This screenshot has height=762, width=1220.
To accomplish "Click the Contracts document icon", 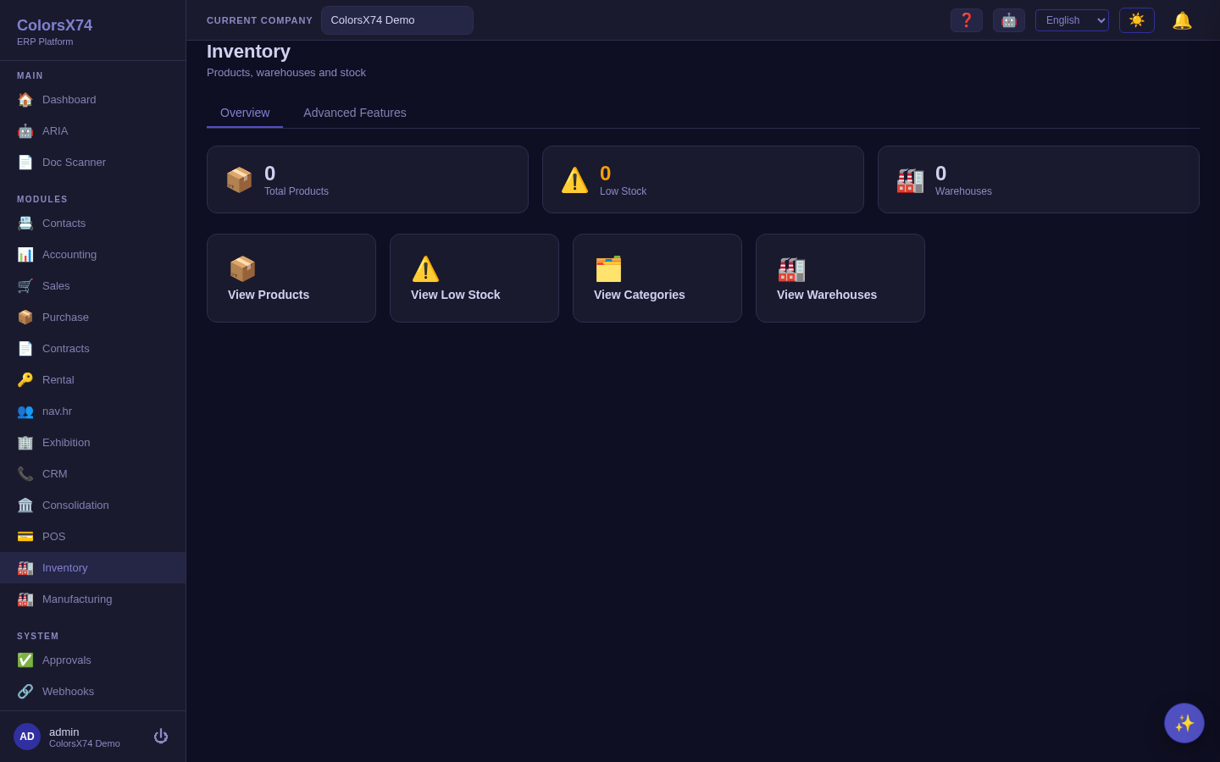I will pyautogui.click(x=25, y=349).
